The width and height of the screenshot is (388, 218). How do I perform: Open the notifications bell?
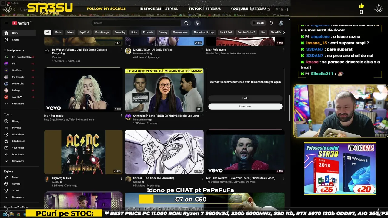271,23
